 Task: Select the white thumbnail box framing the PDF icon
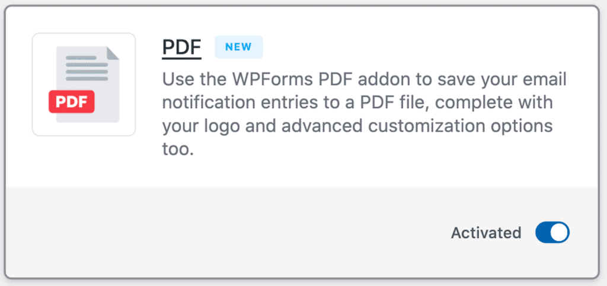click(84, 84)
